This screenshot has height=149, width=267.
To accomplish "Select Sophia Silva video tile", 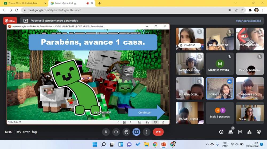I will 220,88.
